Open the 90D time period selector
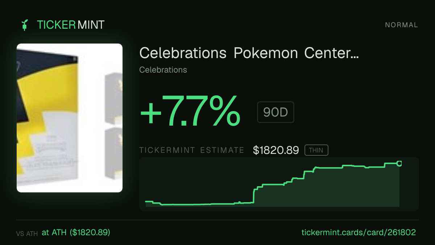This screenshot has width=435, height=245. pyautogui.click(x=275, y=113)
